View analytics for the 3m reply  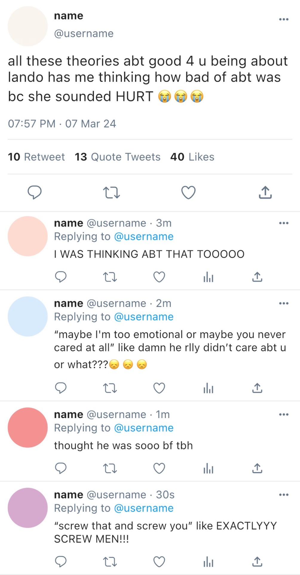click(x=208, y=278)
